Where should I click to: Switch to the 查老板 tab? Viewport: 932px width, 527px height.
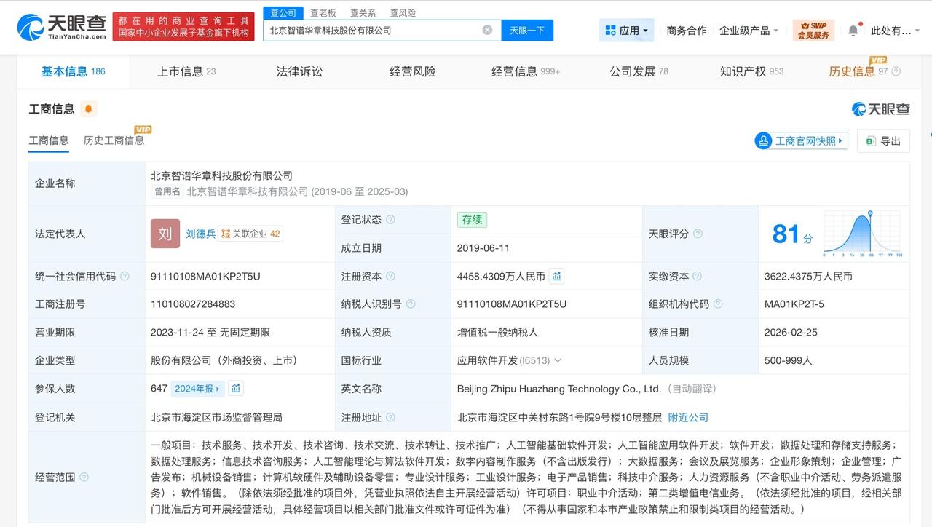coord(323,12)
